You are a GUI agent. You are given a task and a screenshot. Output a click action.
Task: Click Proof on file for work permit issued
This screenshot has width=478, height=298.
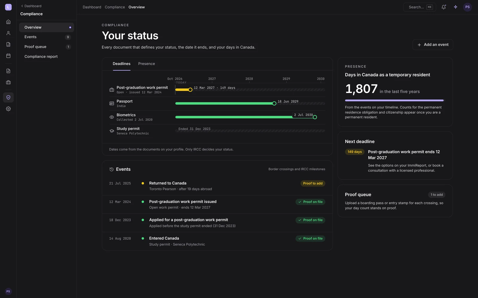click(310, 202)
